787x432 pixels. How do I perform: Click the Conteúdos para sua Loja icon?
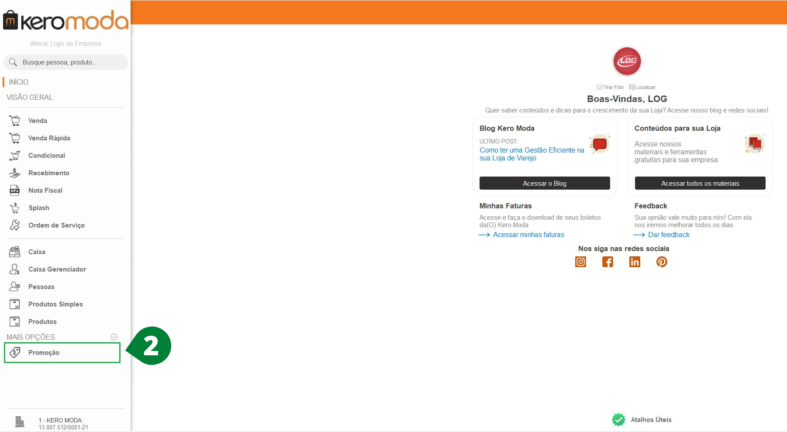[x=755, y=144]
